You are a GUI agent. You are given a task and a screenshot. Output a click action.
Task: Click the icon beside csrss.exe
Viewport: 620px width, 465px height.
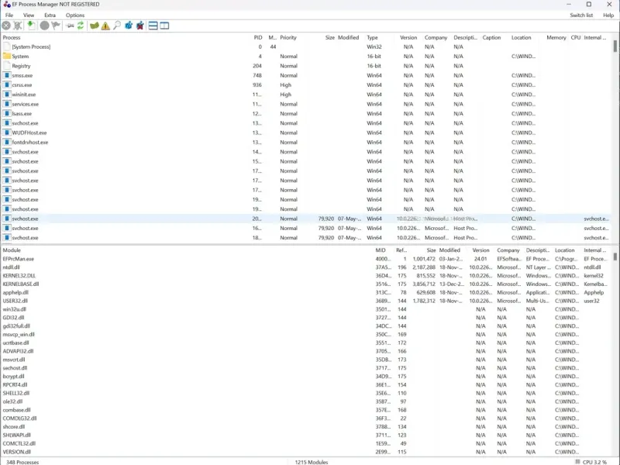[7, 84]
